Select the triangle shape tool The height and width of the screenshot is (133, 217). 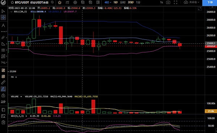click(x=3, y=44)
